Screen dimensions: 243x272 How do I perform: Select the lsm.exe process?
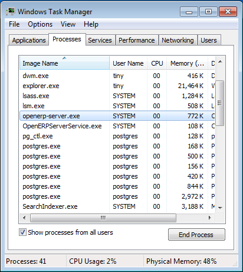(x=117, y=106)
